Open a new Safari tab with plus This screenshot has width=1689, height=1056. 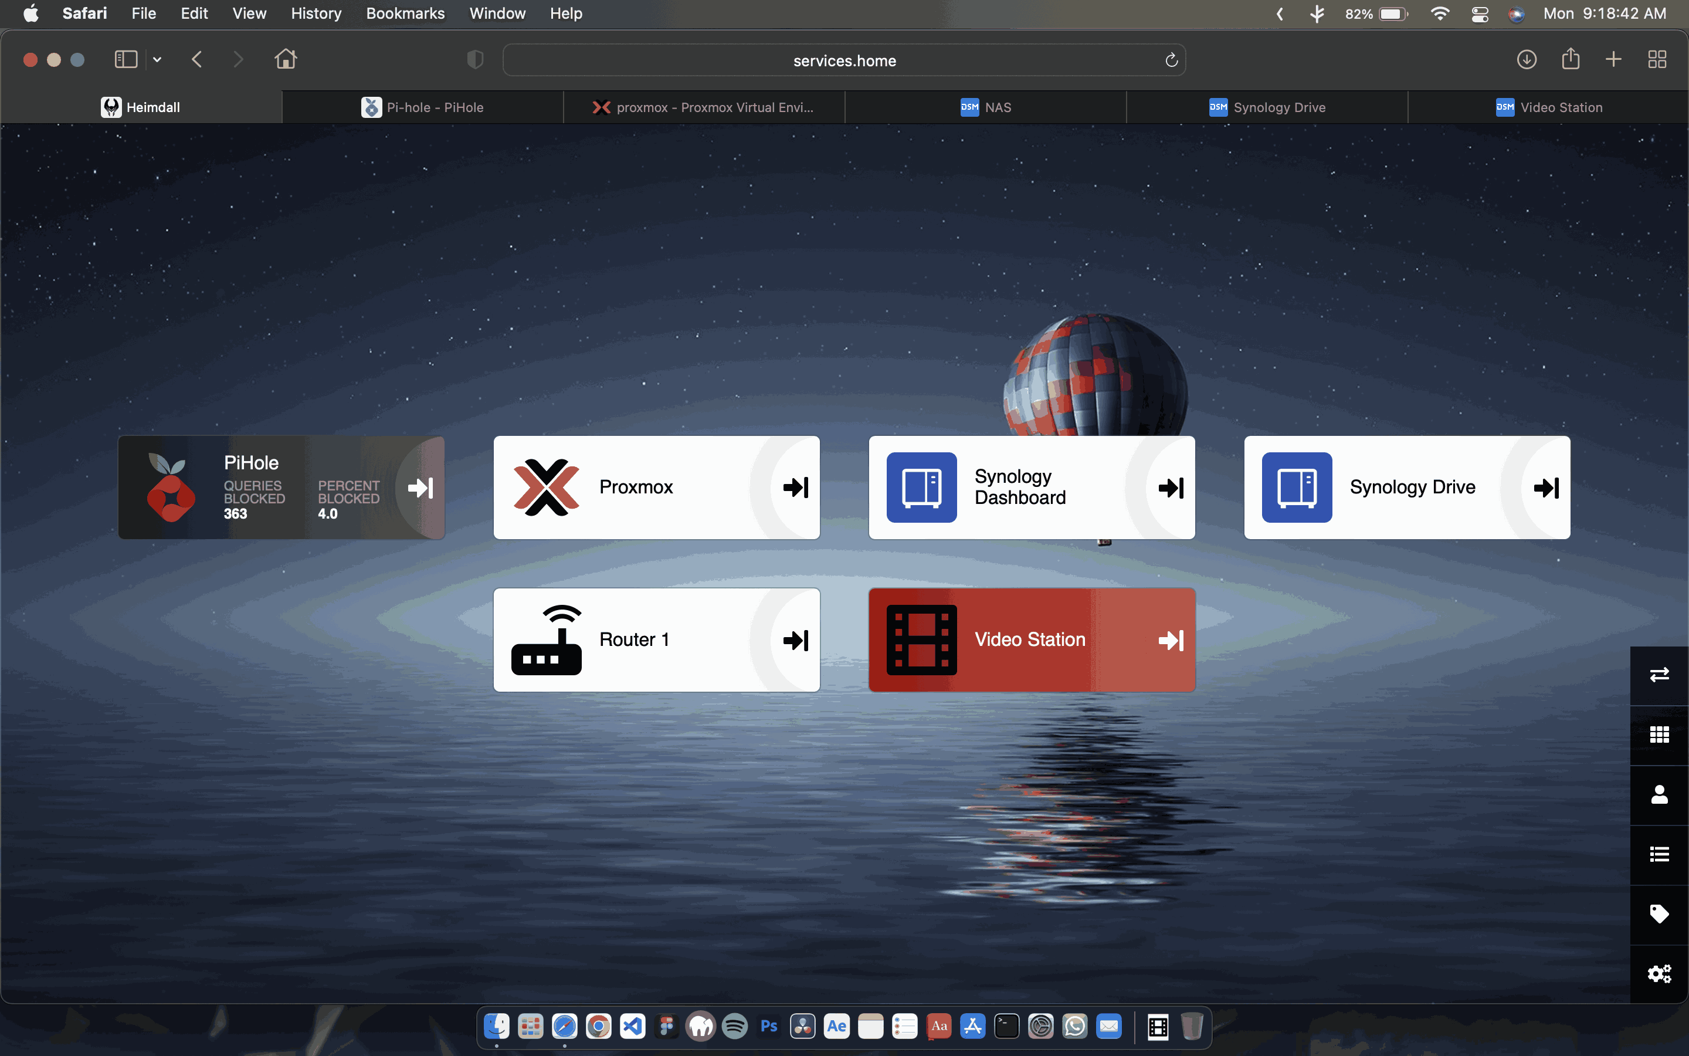[1613, 59]
